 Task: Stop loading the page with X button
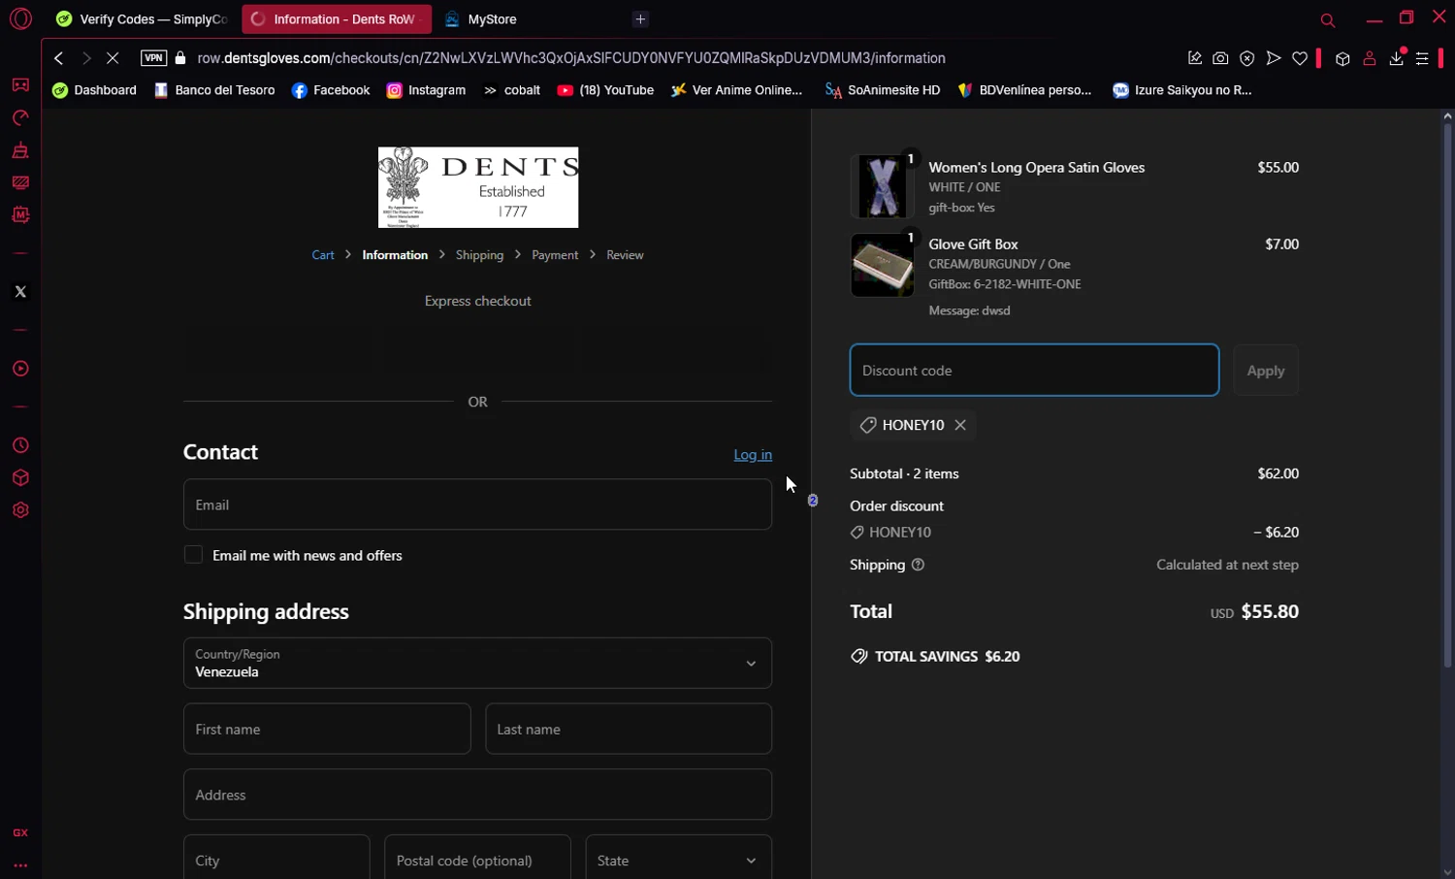113,58
